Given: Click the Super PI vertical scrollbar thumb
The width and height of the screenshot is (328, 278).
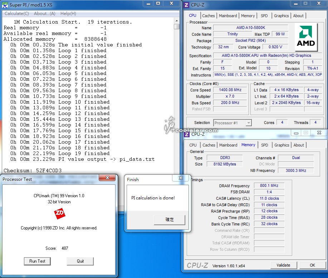Looking at the screenshot, I should 177,26.
